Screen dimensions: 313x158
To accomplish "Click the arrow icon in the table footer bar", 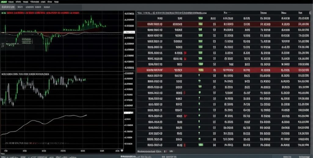I will [165, 151].
